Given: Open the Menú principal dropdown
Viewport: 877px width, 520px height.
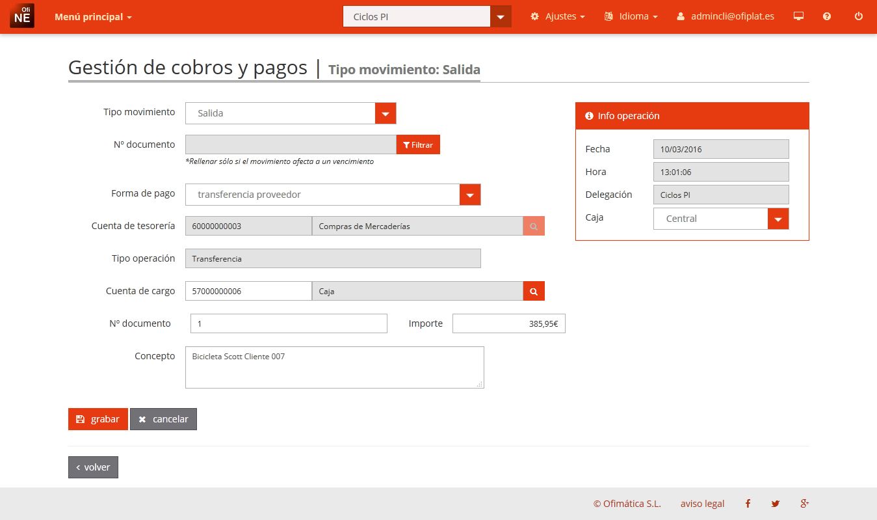Looking at the screenshot, I should coord(93,17).
